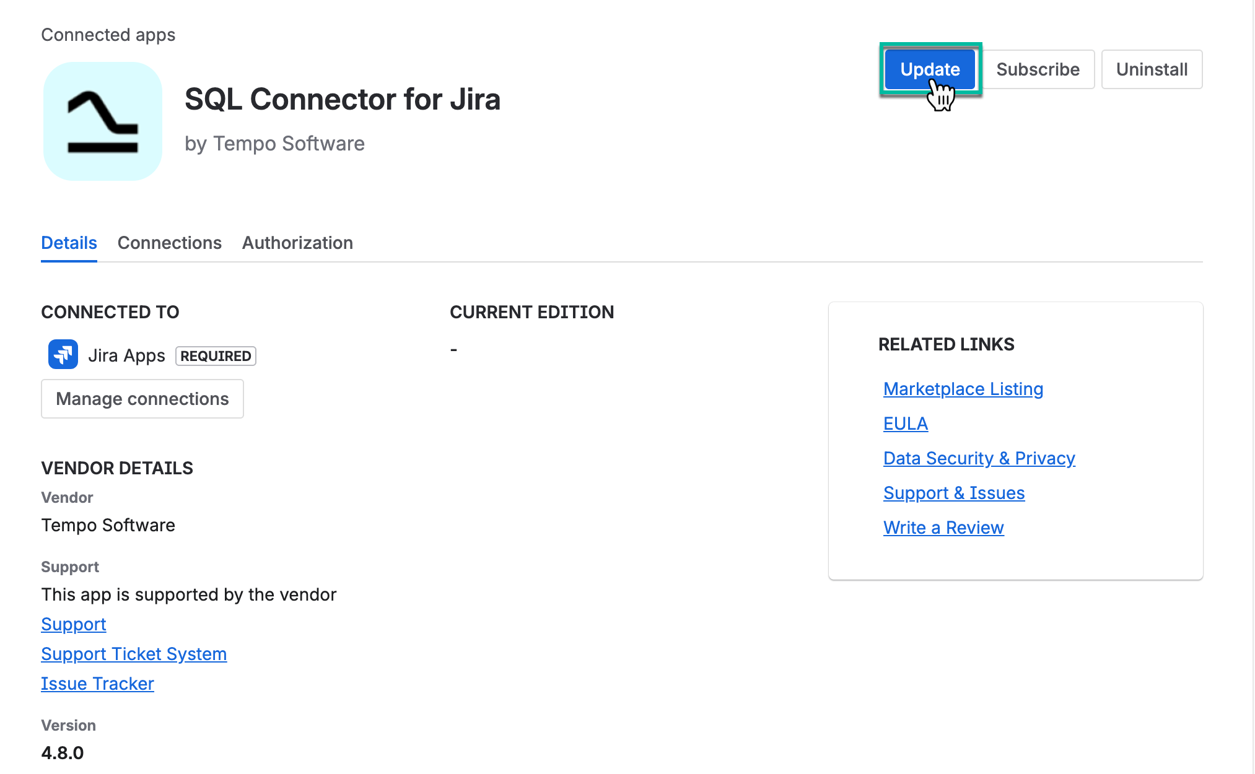Click the SQL Connector for Jira title
The width and height of the screenshot is (1255, 774).
tap(343, 99)
